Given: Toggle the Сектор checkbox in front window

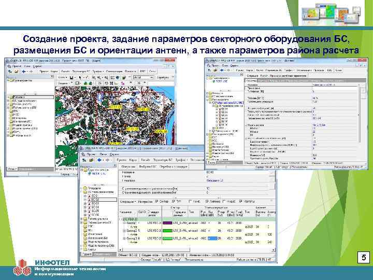Looking at the screenshot, I should coord(156,201).
